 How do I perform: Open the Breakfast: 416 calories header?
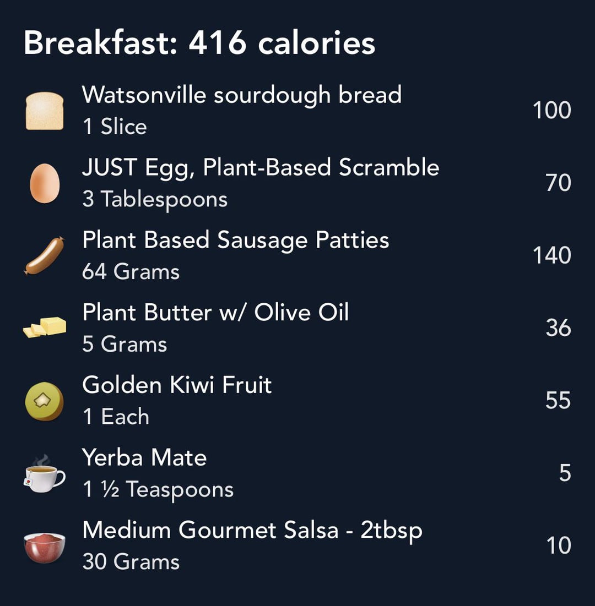coord(199,42)
